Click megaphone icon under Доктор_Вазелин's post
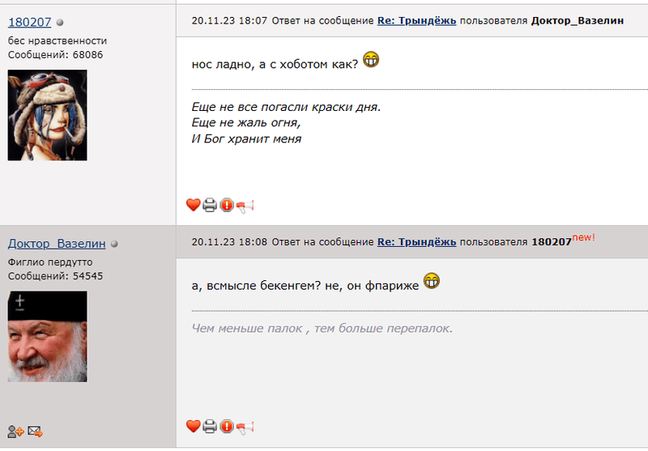This screenshot has width=648, height=451. point(245,426)
